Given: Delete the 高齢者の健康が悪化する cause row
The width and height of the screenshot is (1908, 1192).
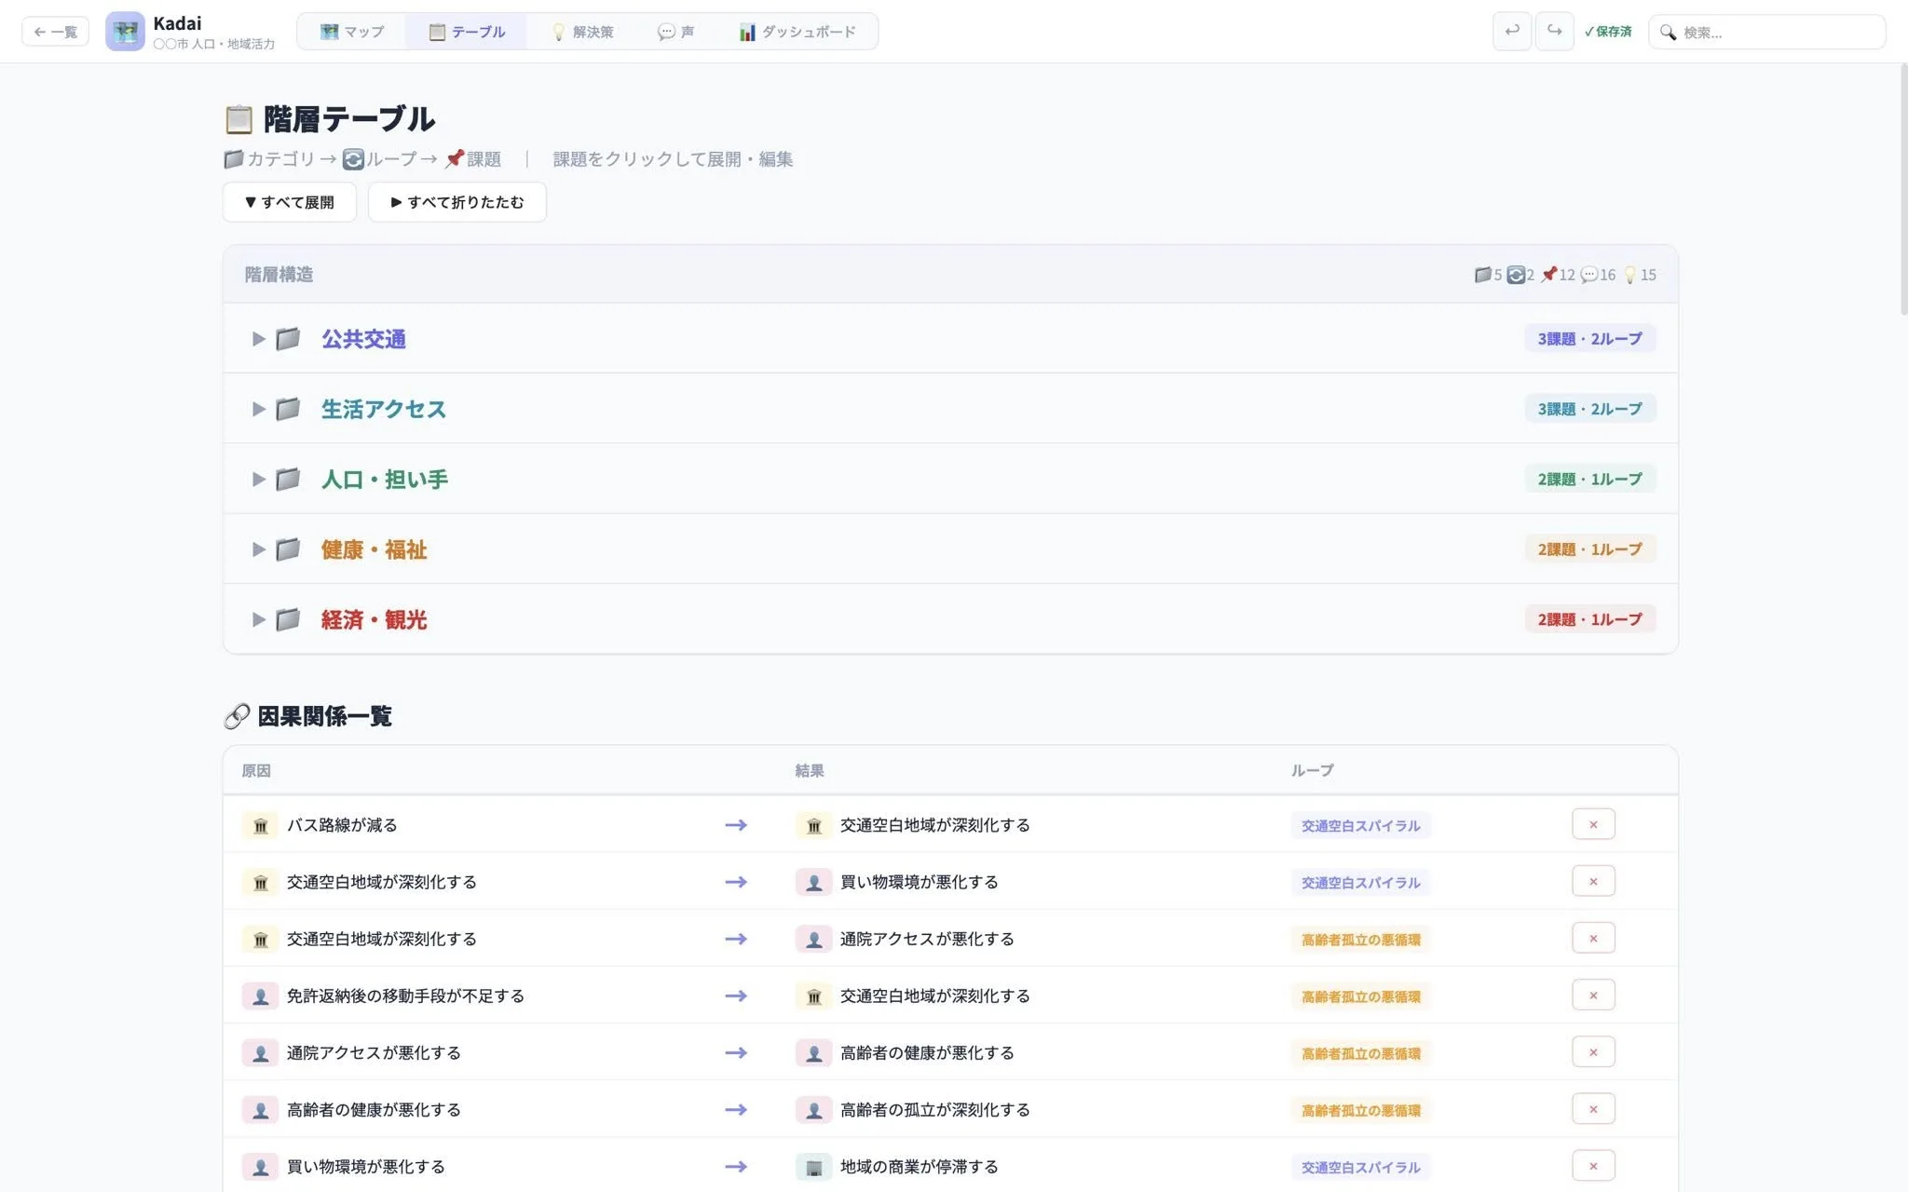Looking at the screenshot, I should [1593, 1108].
